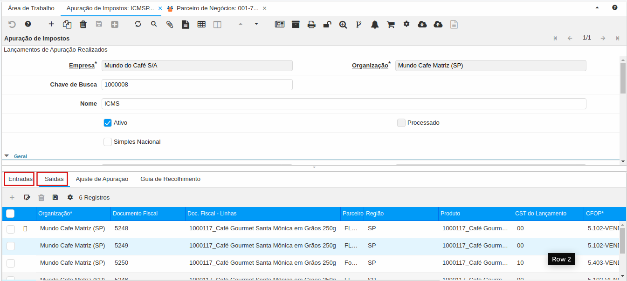Click the archive box icon
Viewport: 627px width, 281px height.
click(x=296, y=24)
